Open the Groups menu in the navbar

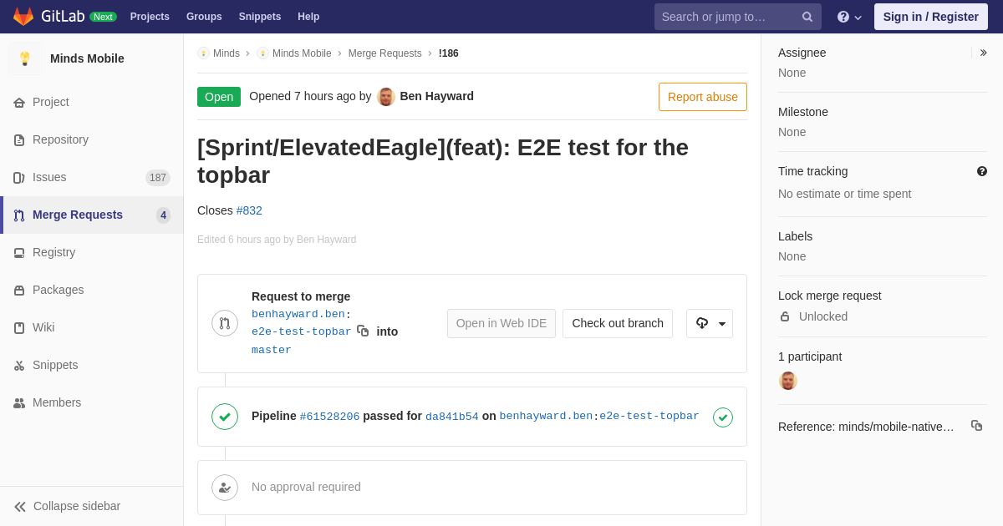(x=204, y=17)
